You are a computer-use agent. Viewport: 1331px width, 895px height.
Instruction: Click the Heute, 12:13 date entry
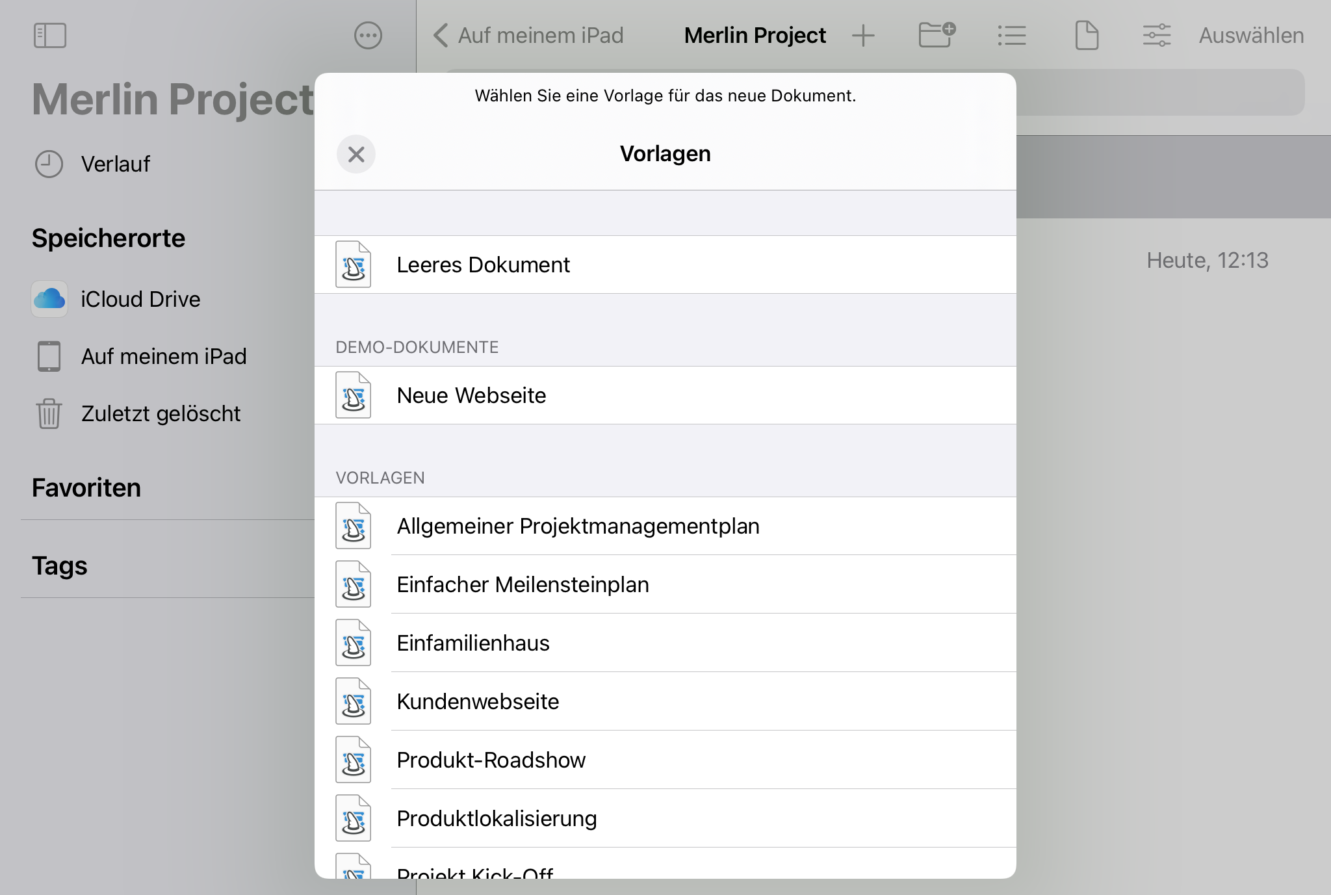click(1207, 261)
